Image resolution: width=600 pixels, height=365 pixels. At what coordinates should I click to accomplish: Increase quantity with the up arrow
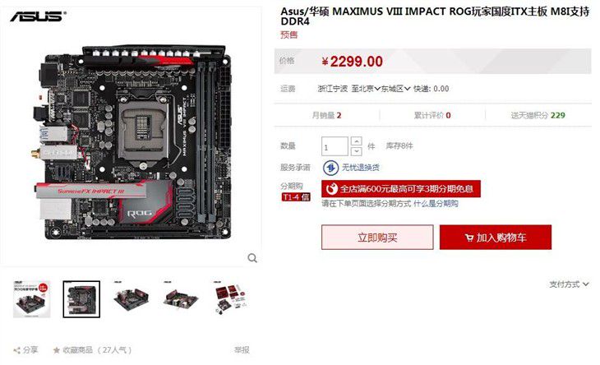tap(356, 141)
